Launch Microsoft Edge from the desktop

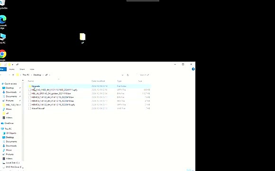click(3, 22)
